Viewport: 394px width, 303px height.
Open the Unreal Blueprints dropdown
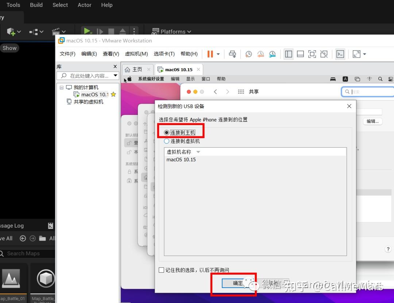pyautogui.click(x=36, y=32)
